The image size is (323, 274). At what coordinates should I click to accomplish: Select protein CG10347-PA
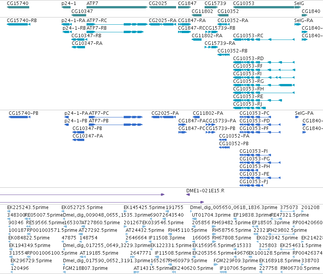79,140
